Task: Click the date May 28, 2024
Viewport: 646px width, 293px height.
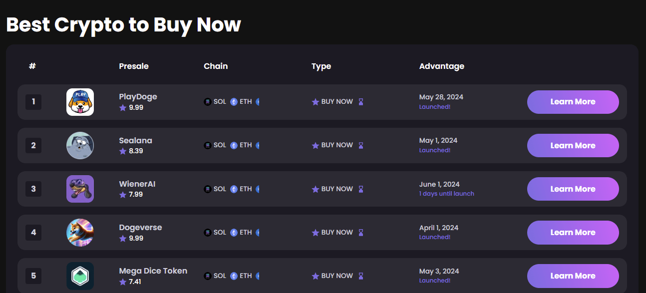Action: click(x=441, y=97)
